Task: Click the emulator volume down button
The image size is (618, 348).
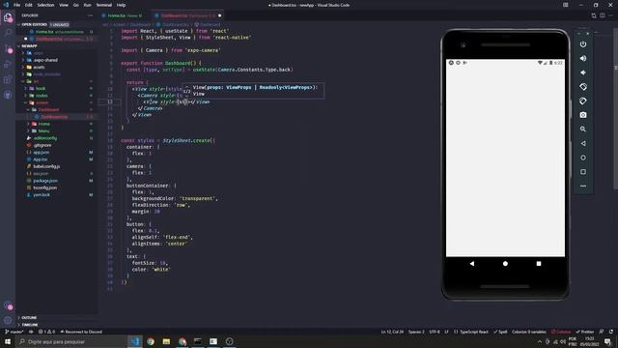Action: (x=583, y=72)
